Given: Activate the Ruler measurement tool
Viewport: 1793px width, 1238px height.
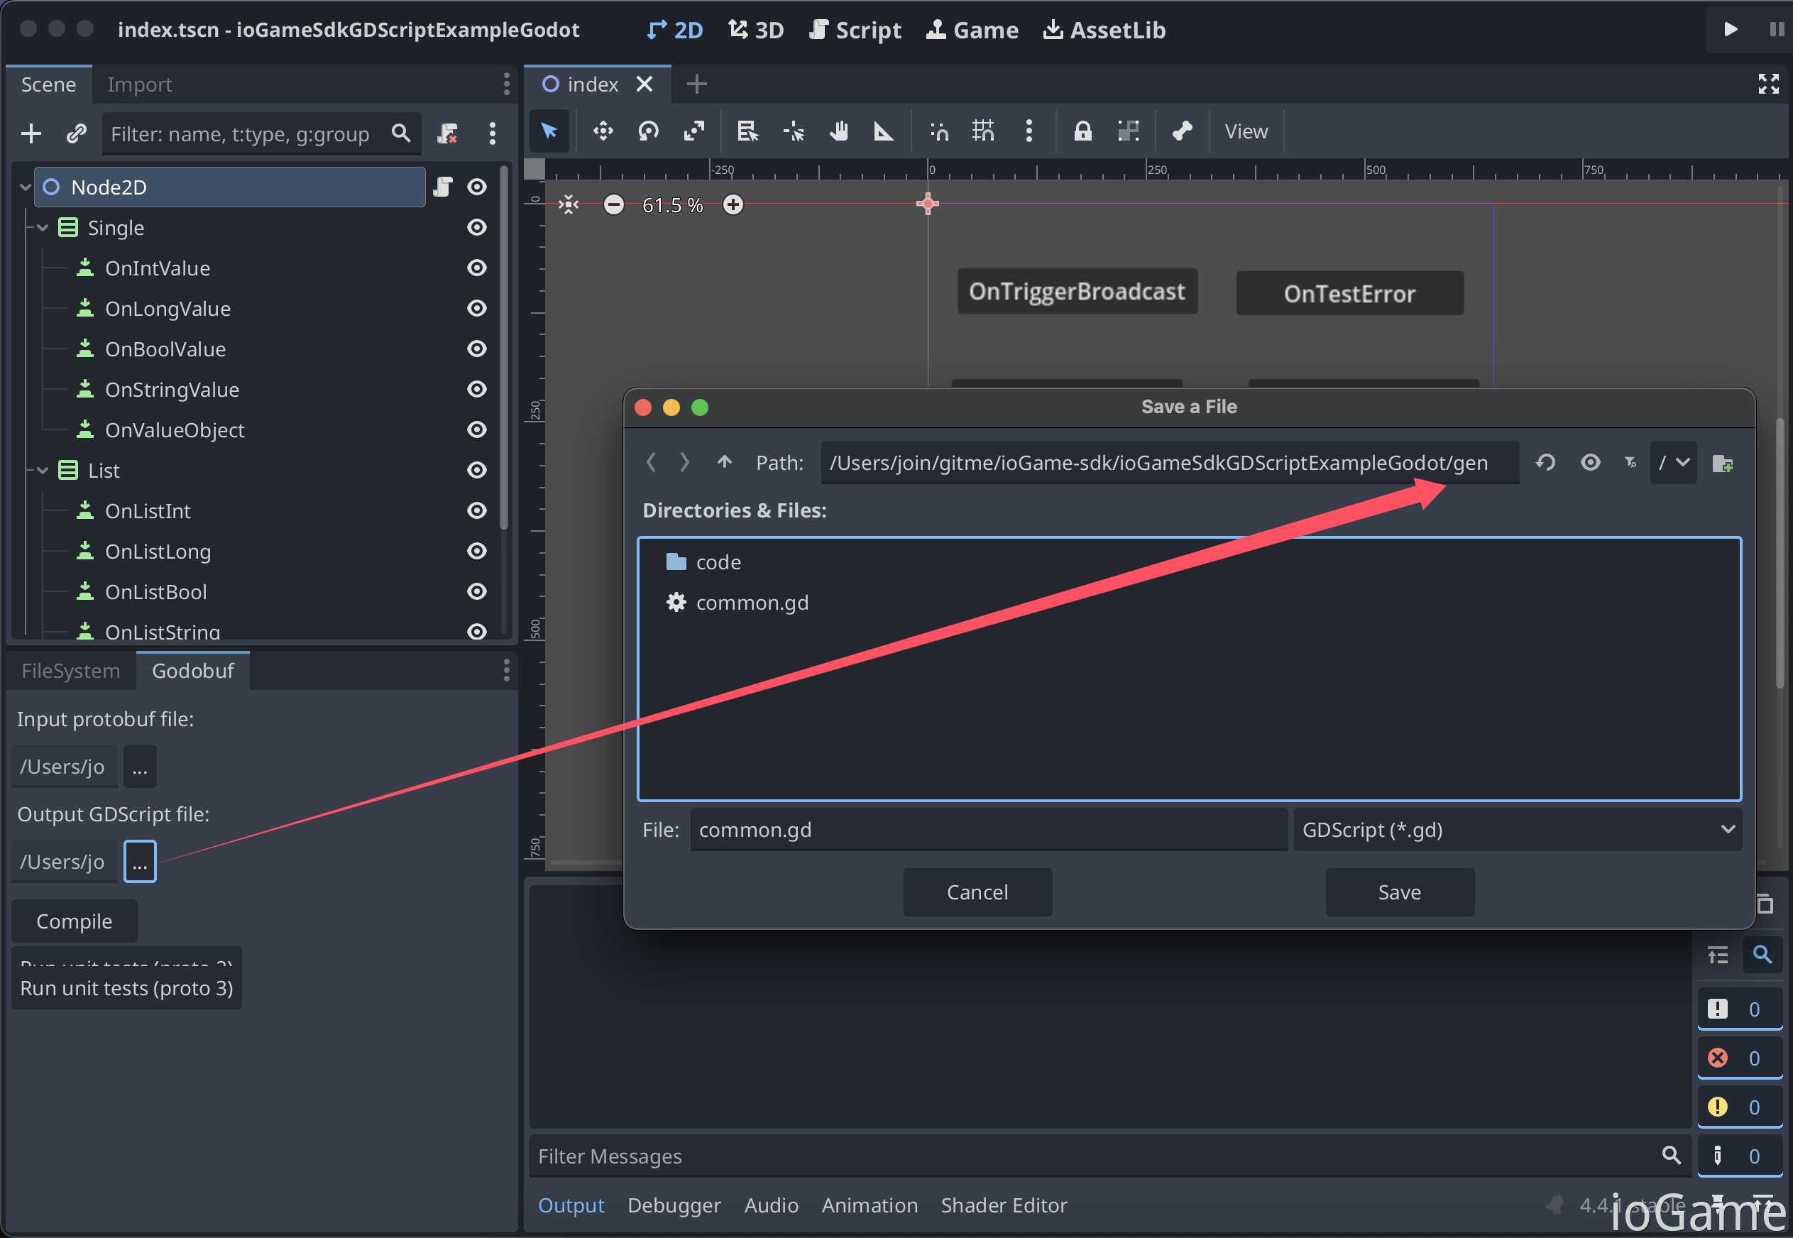Looking at the screenshot, I should pos(883,131).
